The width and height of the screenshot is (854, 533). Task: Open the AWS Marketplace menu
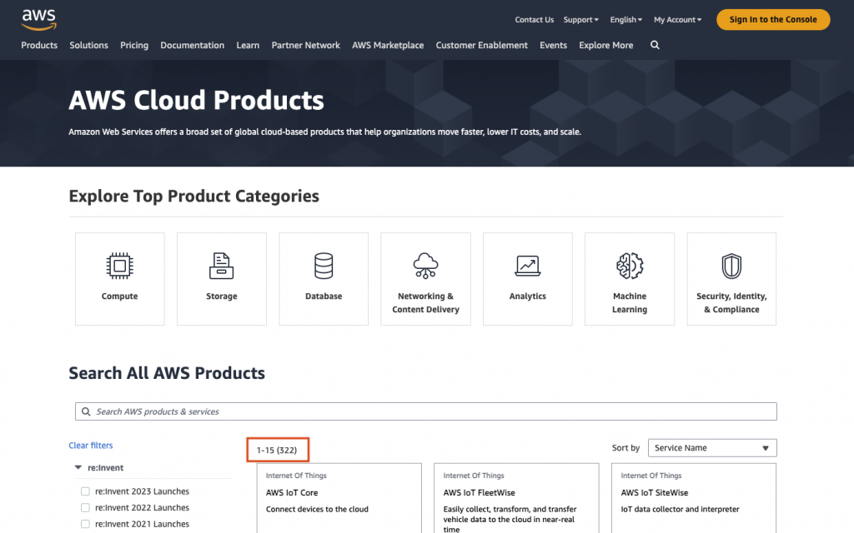[388, 45]
